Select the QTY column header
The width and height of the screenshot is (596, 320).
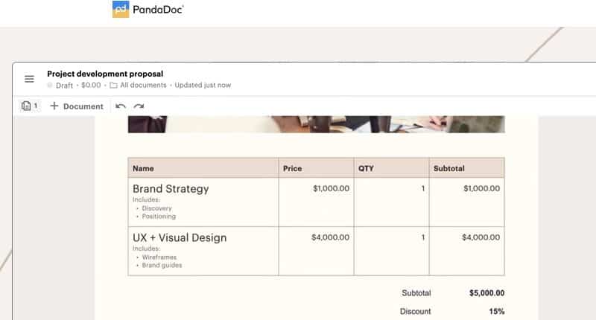click(x=366, y=169)
